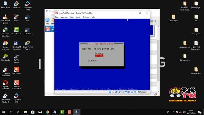Click the hard disk activity status icon
Image resolution: width=204 pixels, height=115 pixels.
110,92
